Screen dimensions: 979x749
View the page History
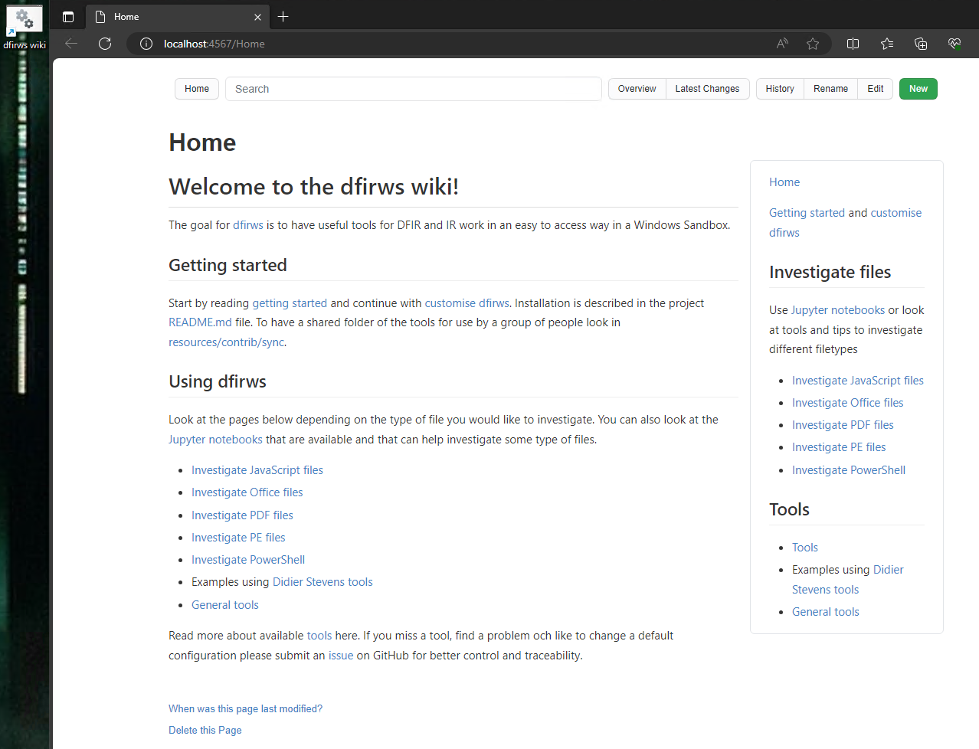779,89
